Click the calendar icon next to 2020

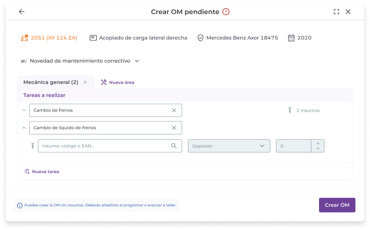point(291,38)
